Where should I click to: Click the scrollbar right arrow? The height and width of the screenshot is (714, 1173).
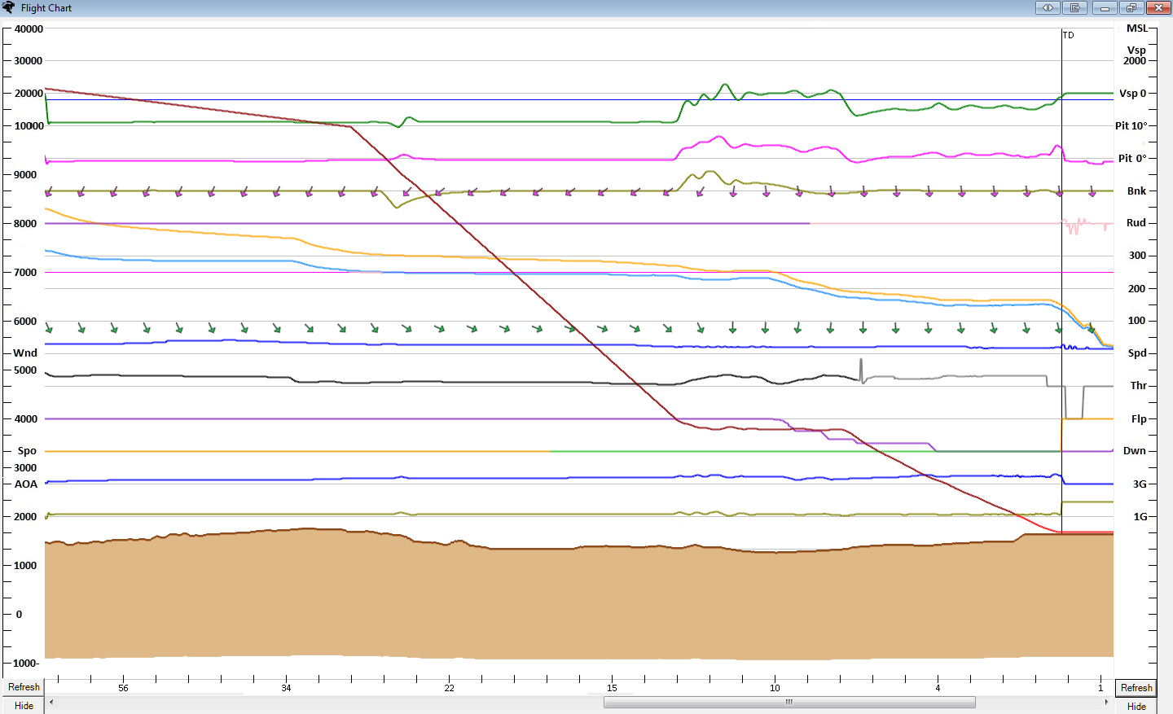coord(1106,702)
